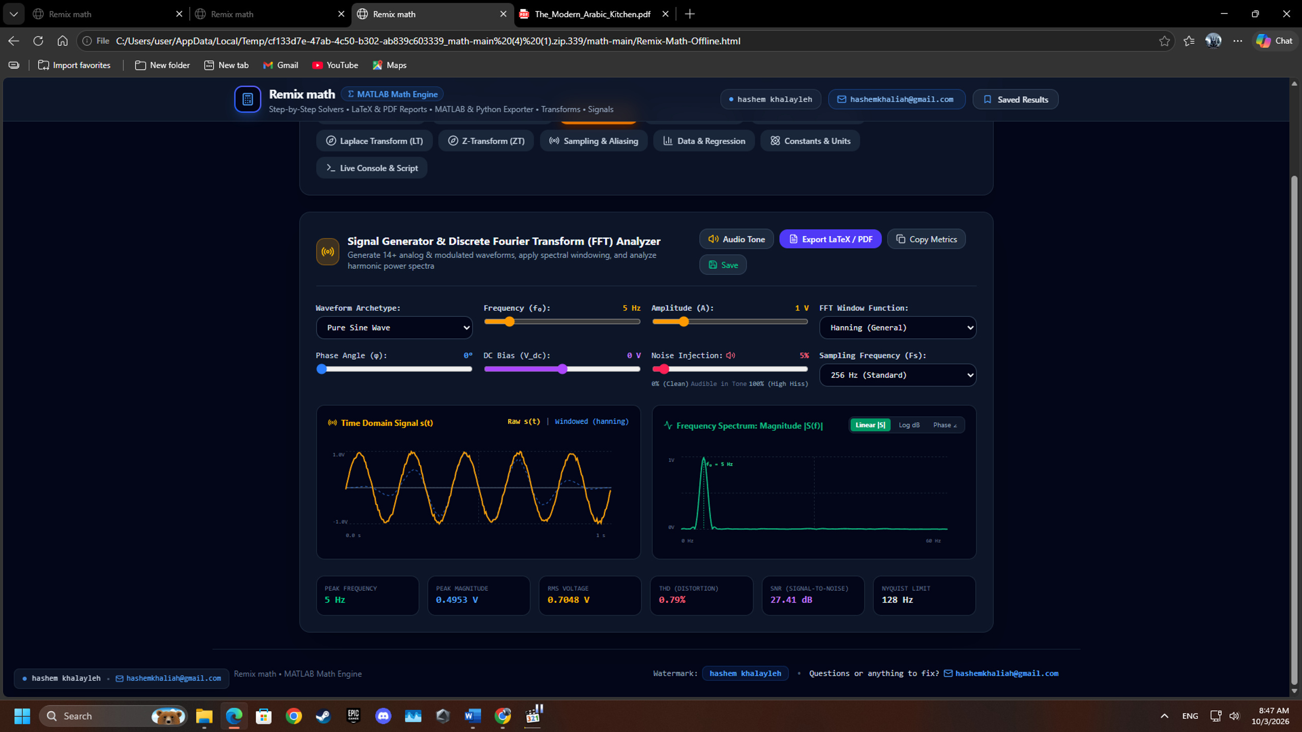This screenshot has width=1302, height=732.
Task: Add page to favorites star icon
Action: pos(1164,41)
